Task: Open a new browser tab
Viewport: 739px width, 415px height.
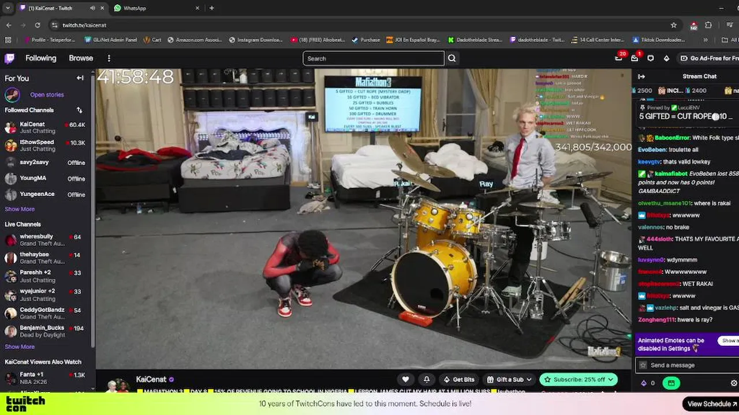Action: click(211, 8)
